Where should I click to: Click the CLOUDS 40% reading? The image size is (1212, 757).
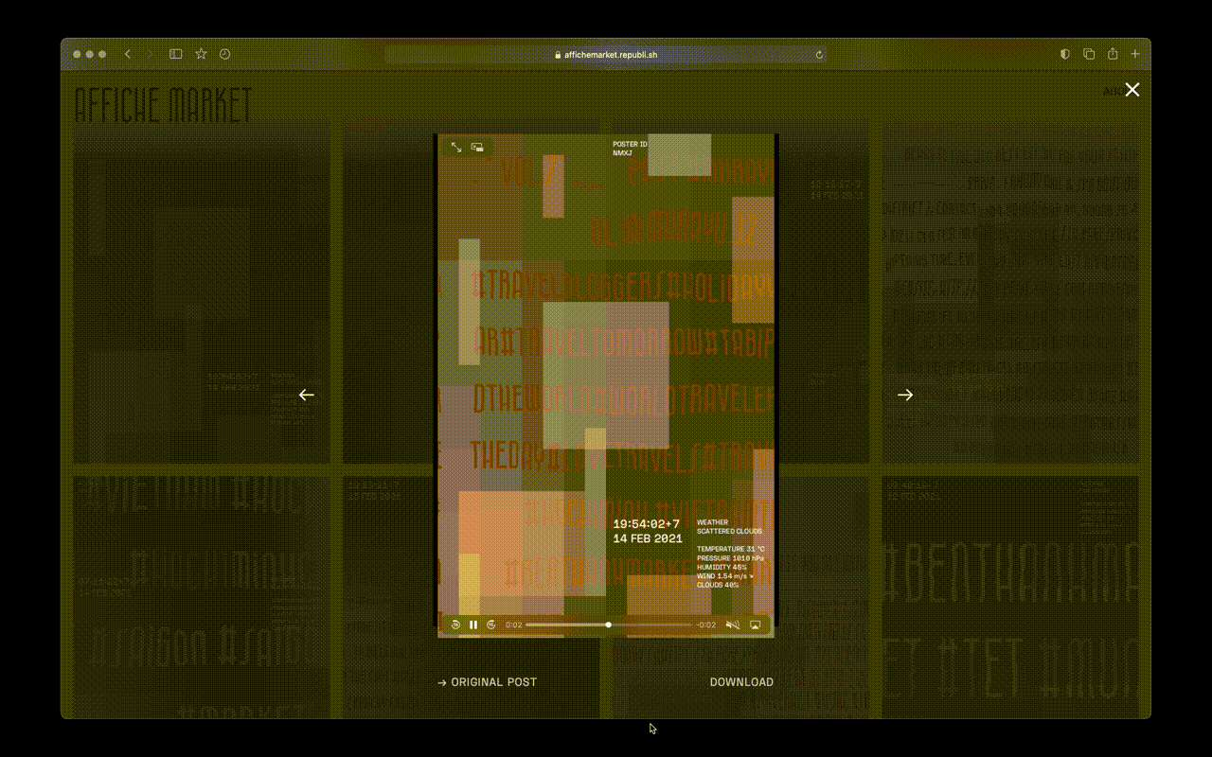click(x=717, y=586)
